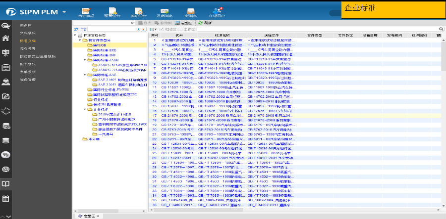Select the 国标GB folder in tree
446x219 pixels.
(99, 45)
